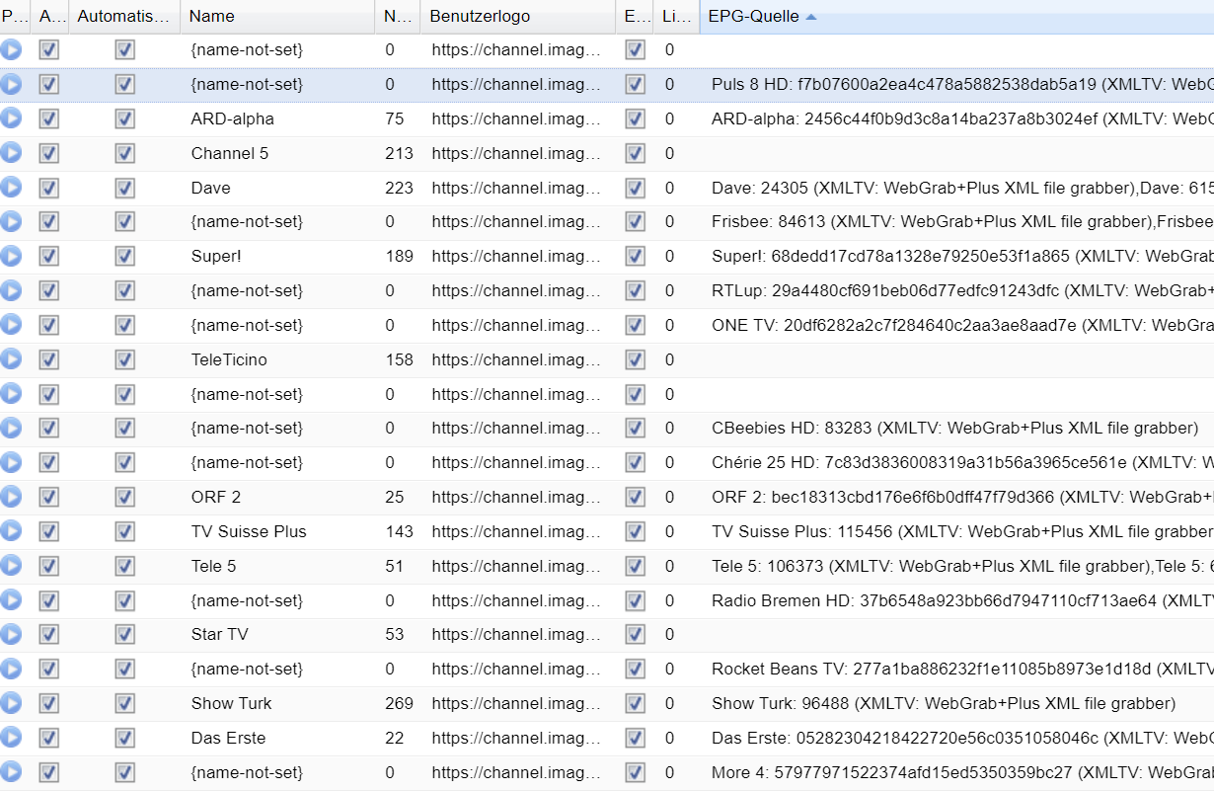Sort by the EPG-Quelle column header
Image resolution: width=1214 pixels, height=791 pixels.
956,16
